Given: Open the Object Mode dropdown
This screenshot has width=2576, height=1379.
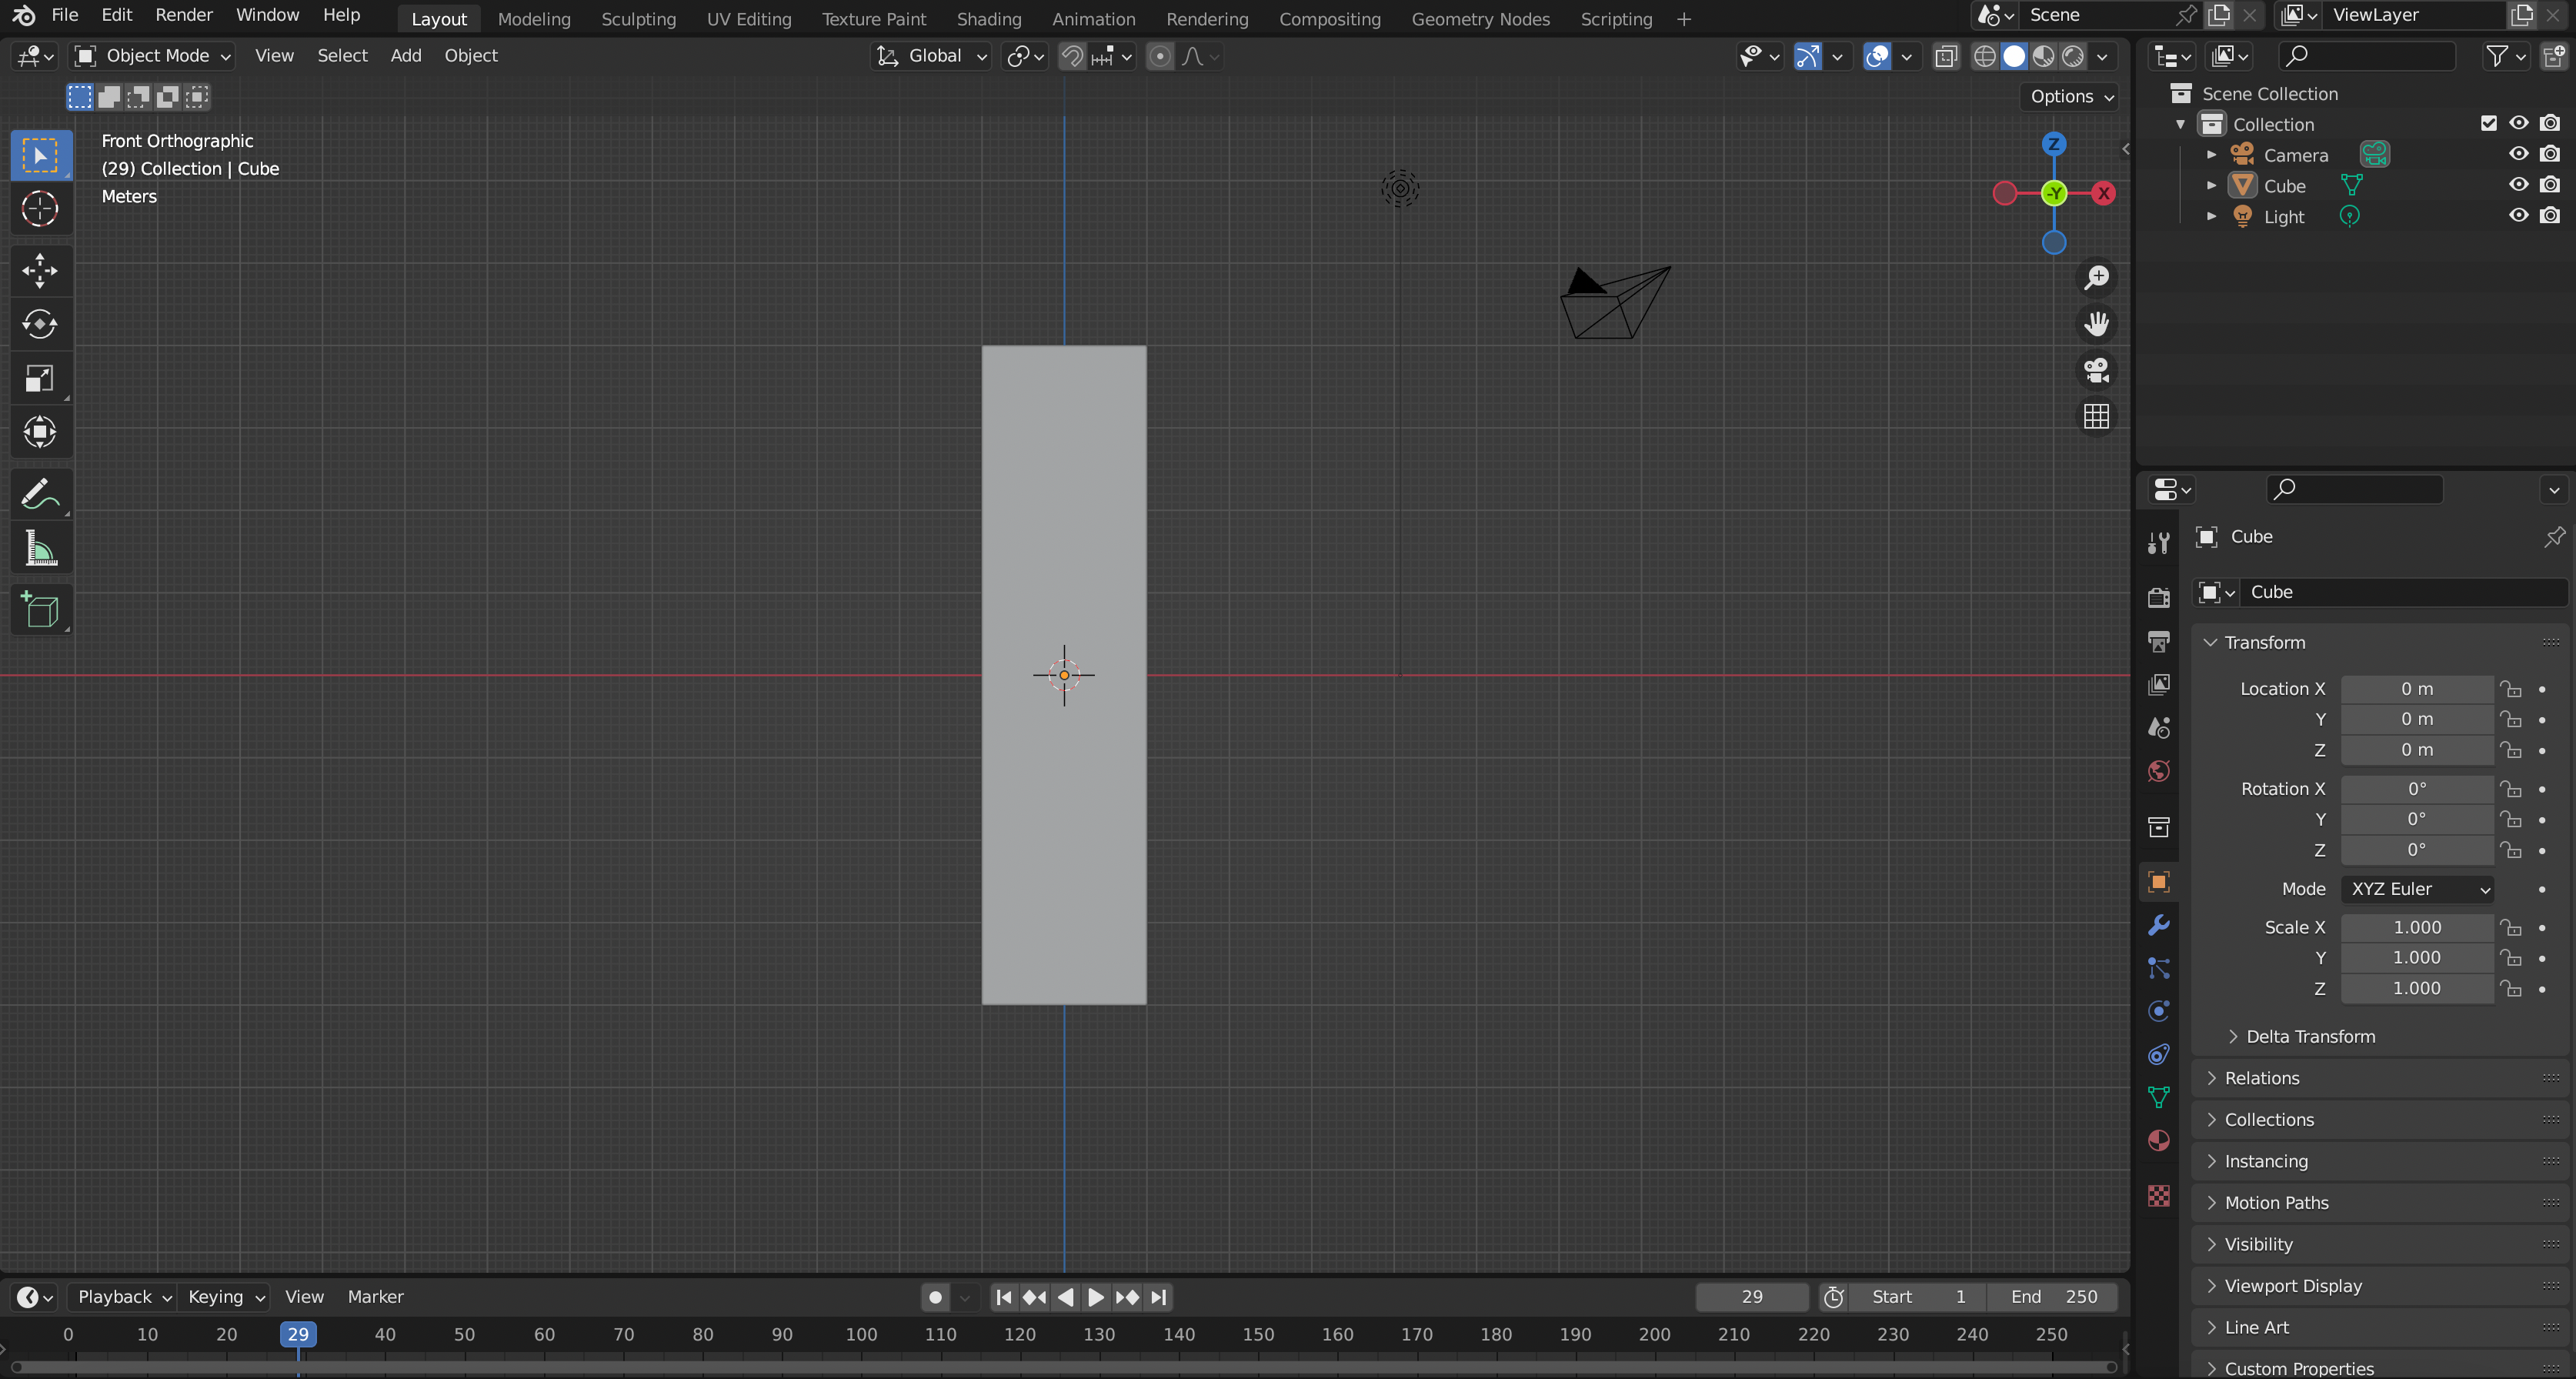Looking at the screenshot, I should point(154,56).
